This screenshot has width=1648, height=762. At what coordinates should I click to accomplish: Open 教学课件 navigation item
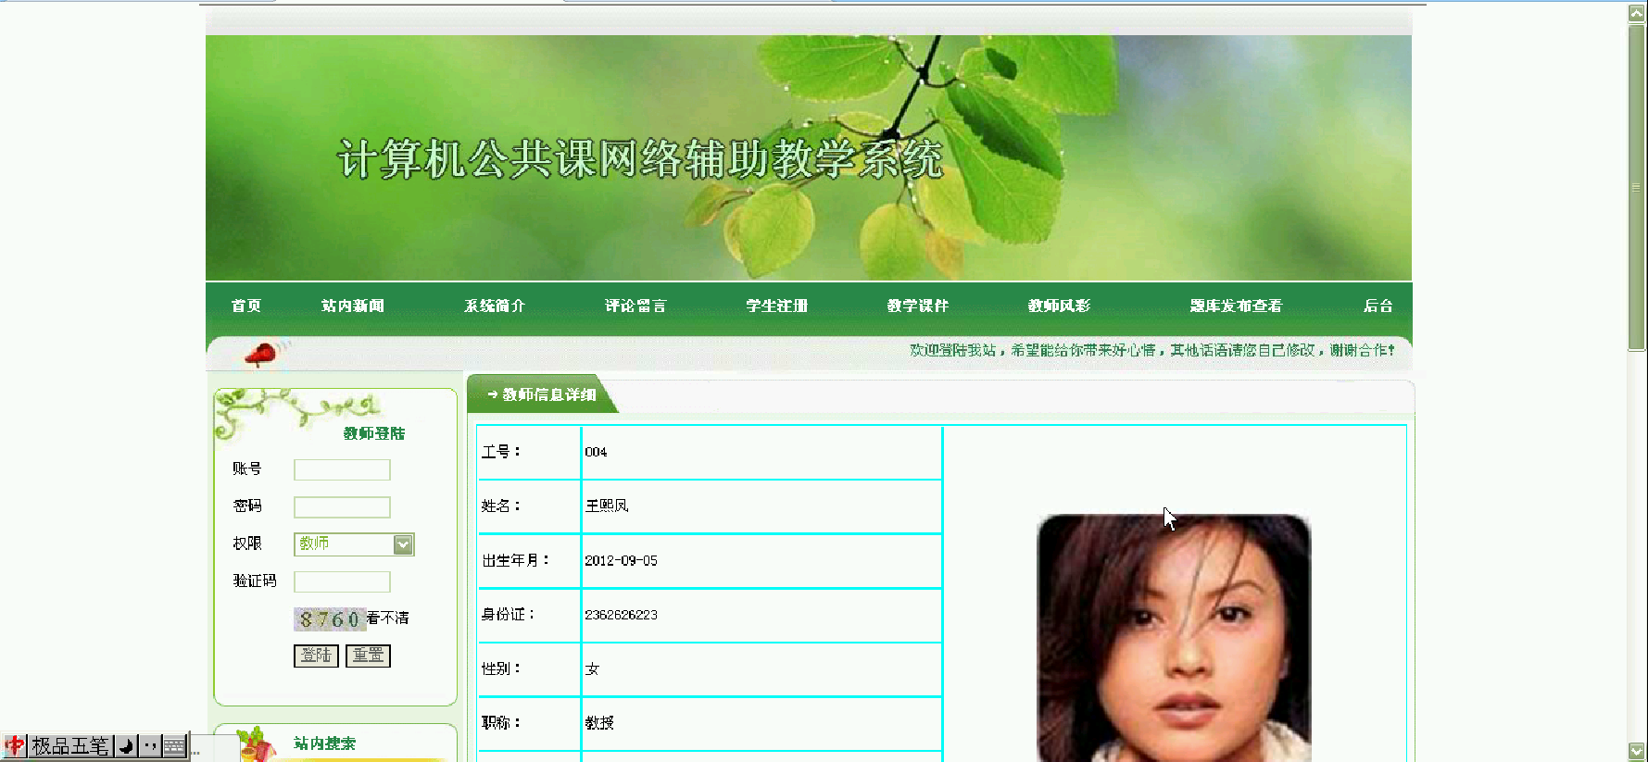(918, 306)
